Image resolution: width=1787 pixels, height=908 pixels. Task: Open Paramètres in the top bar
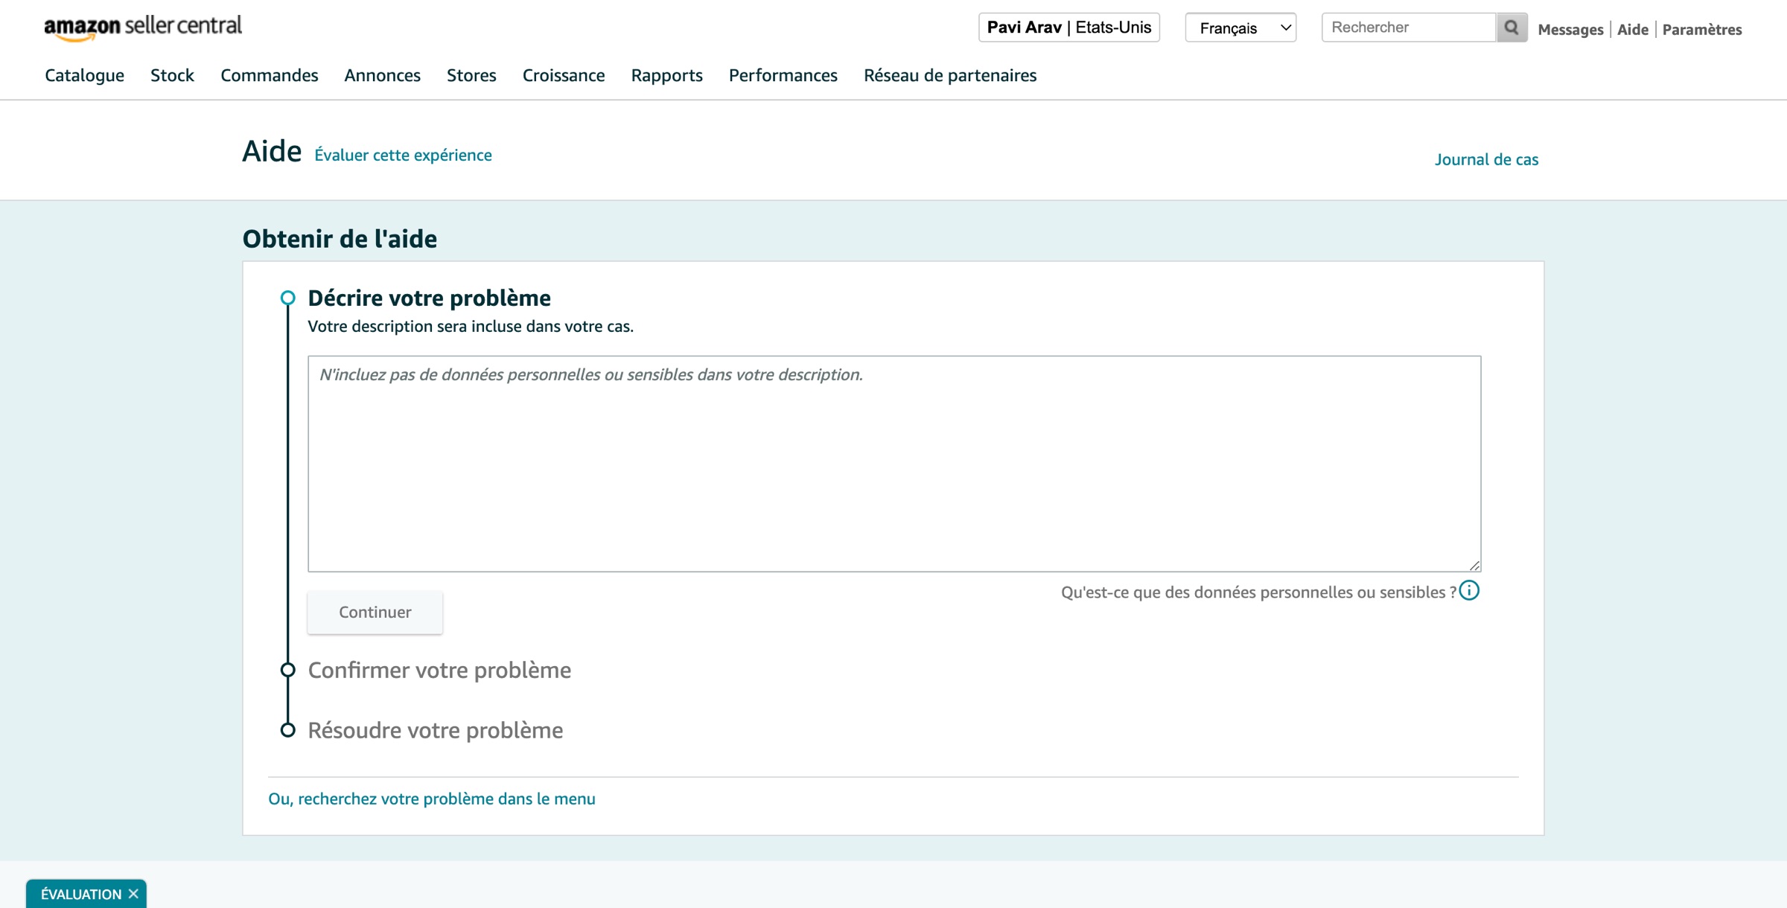[1702, 30]
